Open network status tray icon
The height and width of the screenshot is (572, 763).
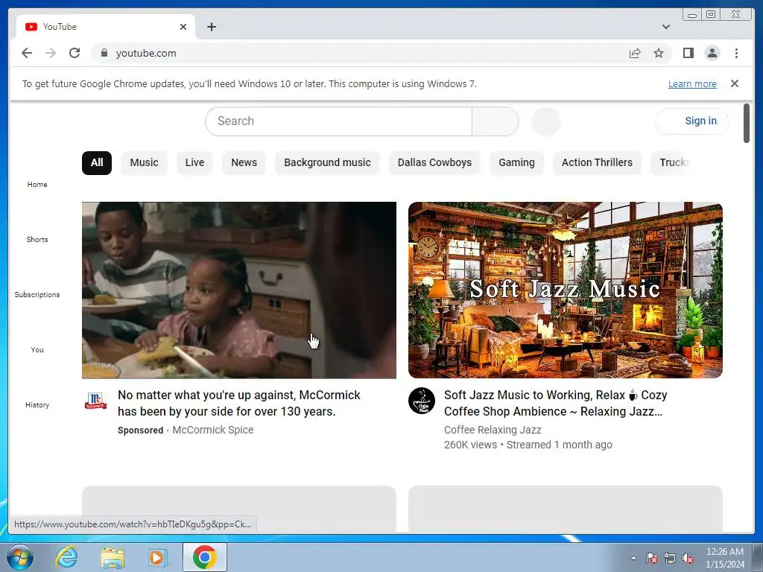pos(670,558)
